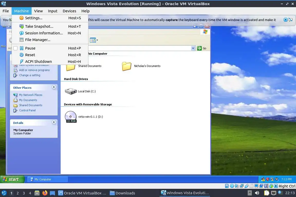Image resolution: width=296 pixels, height=197 pixels.
Task: Click the Go button next to address bar
Action: tap(202, 48)
